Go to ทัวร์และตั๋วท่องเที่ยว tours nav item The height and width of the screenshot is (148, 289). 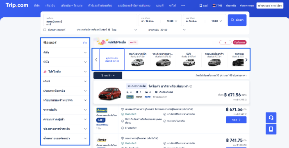pos(100,5)
